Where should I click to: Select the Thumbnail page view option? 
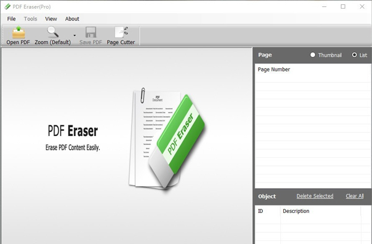(x=312, y=55)
